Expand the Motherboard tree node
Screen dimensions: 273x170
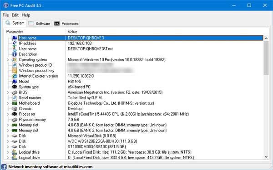pos(8,103)
